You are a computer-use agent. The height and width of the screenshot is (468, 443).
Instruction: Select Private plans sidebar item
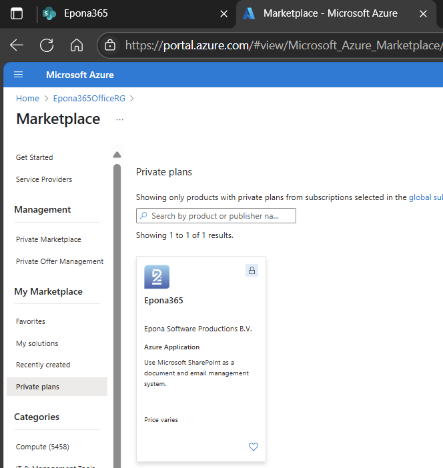[57, 387]
